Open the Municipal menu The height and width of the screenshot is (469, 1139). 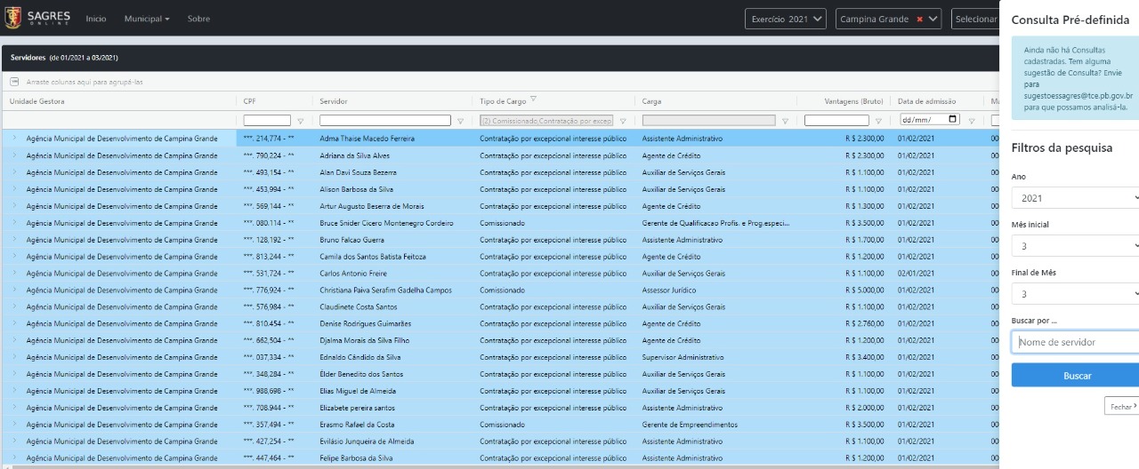[147, 19]
